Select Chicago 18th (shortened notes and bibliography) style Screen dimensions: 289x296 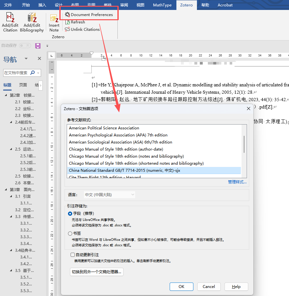click(x=154, y=163)
